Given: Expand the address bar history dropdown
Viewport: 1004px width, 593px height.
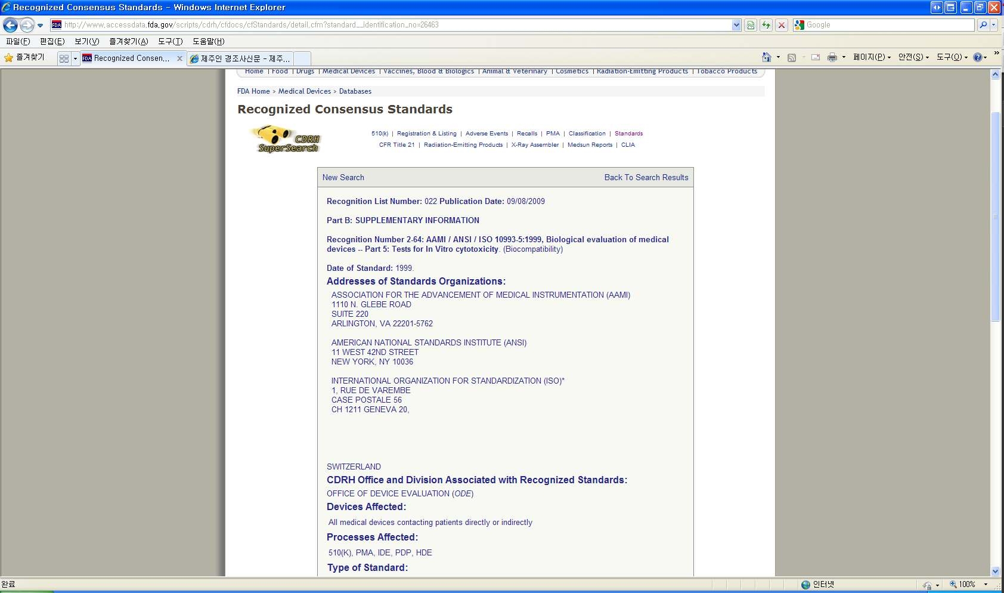Looking at the screenshot, I should point(736,25).
